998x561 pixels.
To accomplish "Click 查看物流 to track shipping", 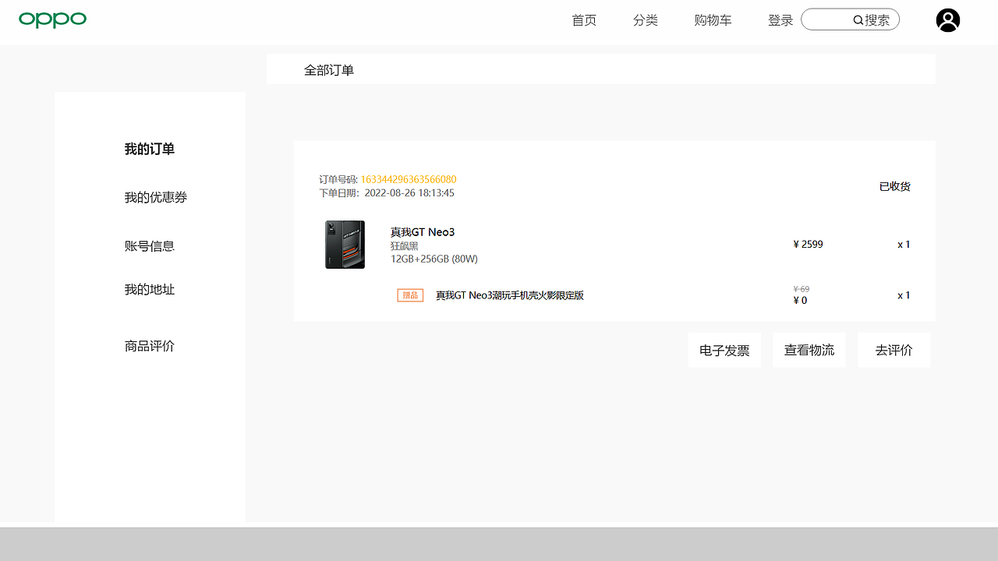I will click(x=809, y=350).
